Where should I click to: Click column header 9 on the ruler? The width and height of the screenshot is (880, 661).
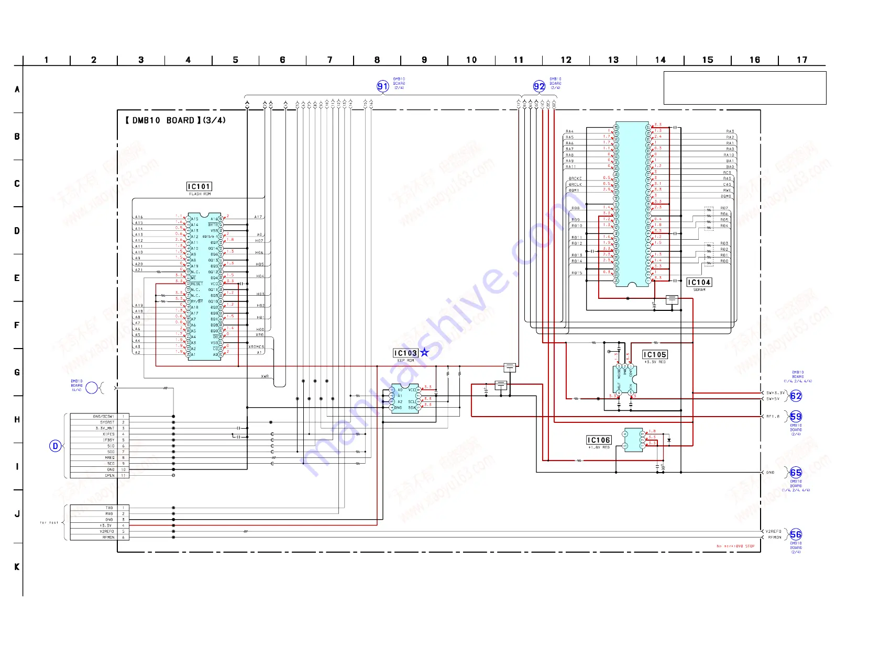click(424, 60)
